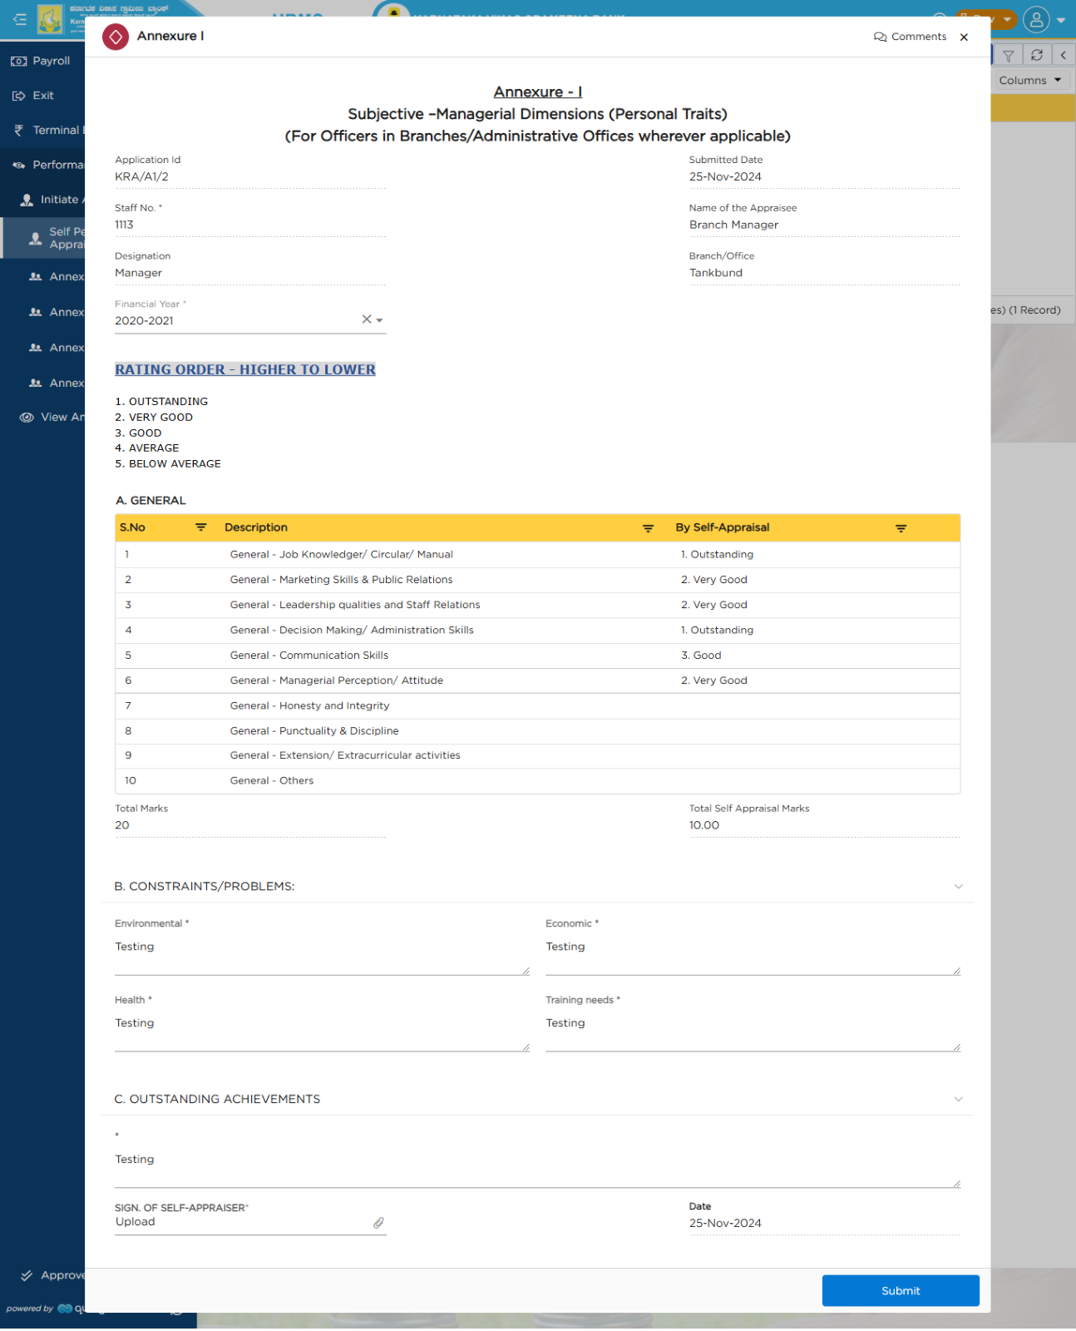Click the paperclip attachment icon
This screenshot has height=1331, width=1076.
(x=378, y=1223)
